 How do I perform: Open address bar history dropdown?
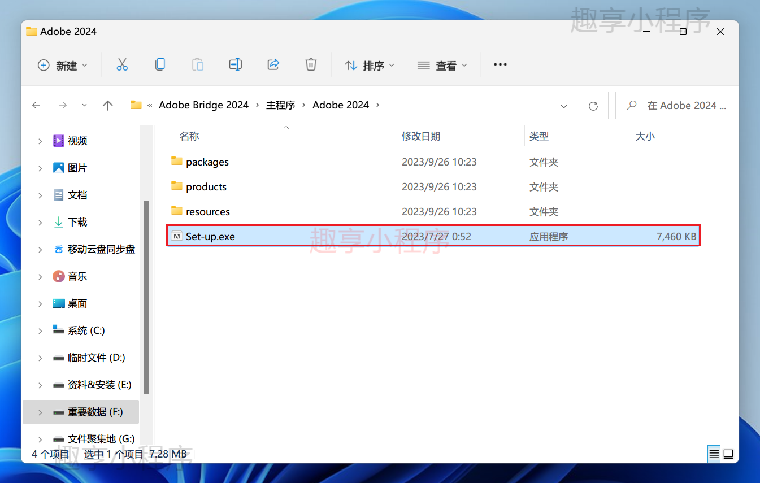(564, 106)
